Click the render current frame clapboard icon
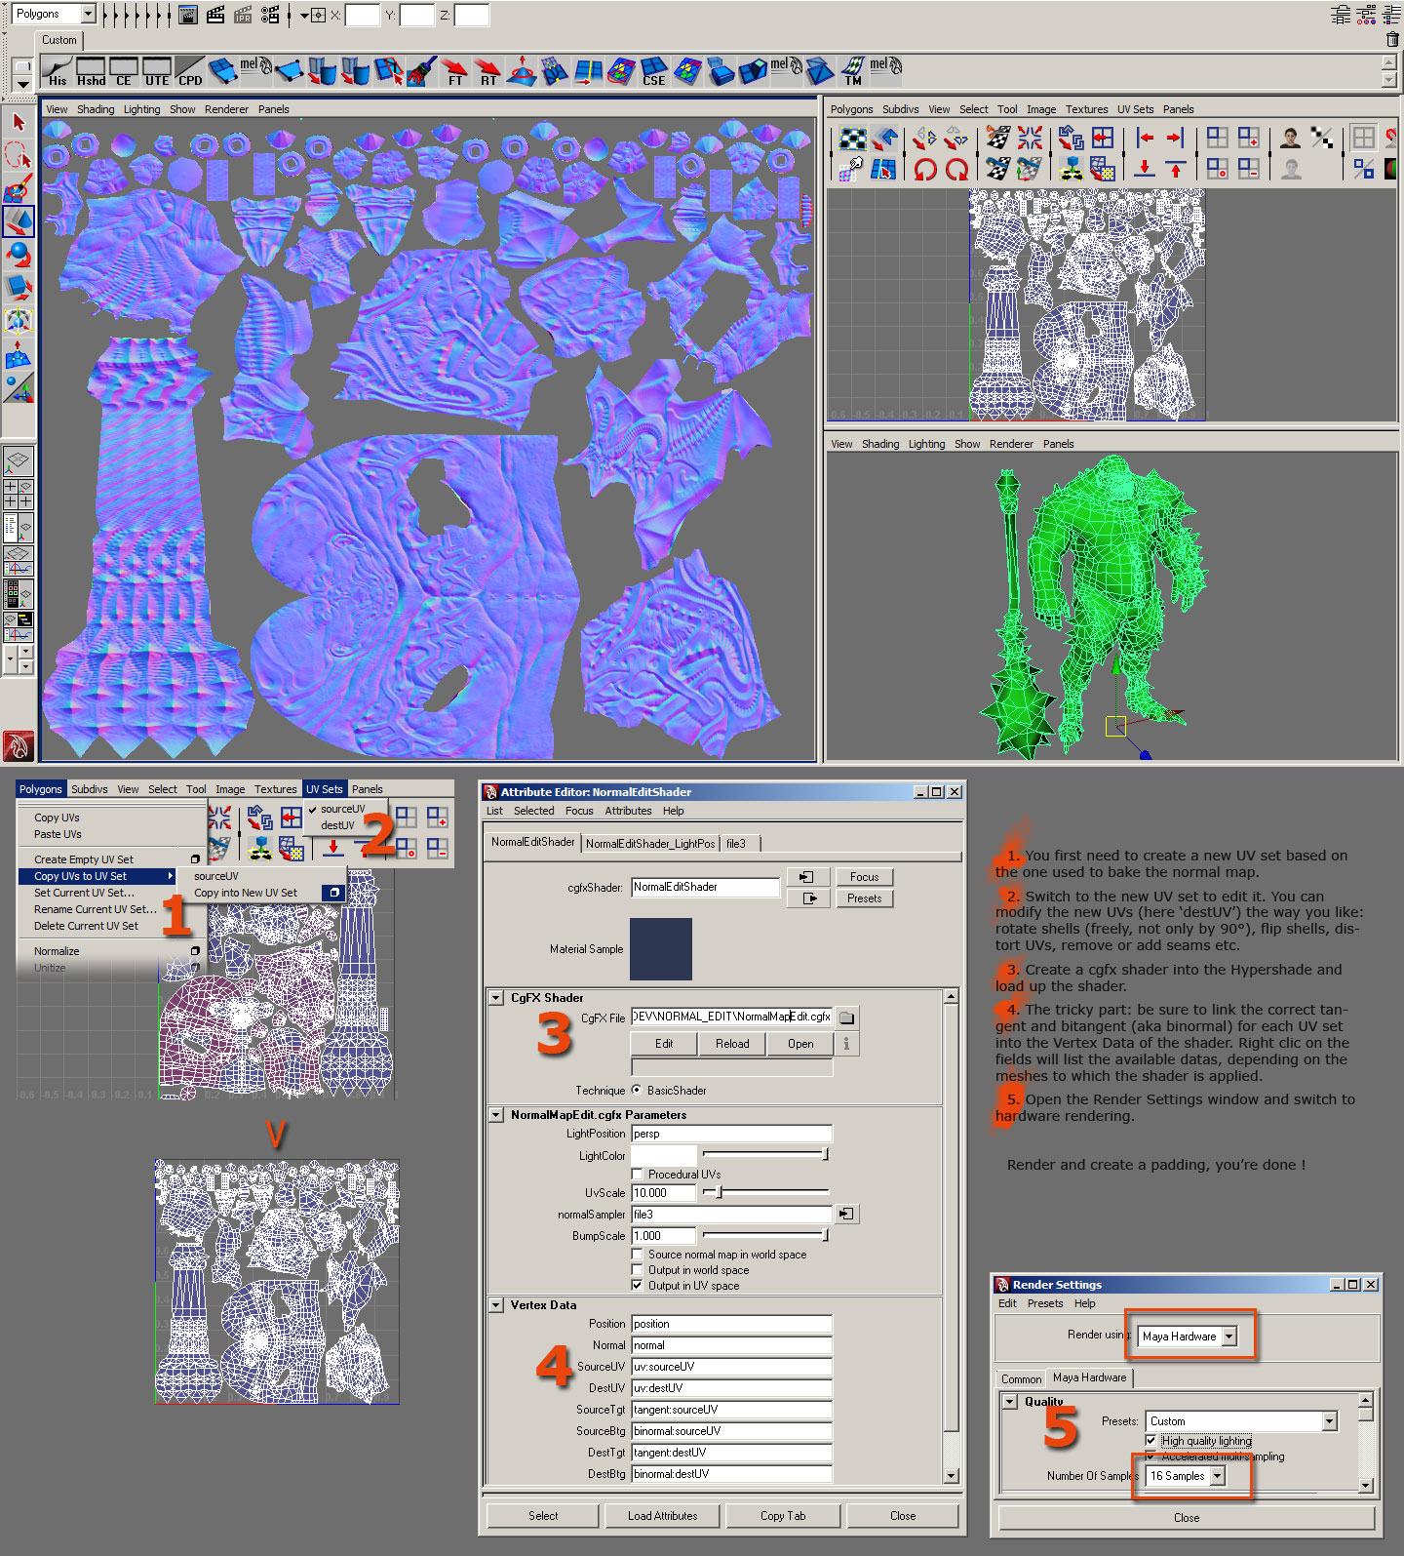 pyautogui.click(x=215, y=15)
